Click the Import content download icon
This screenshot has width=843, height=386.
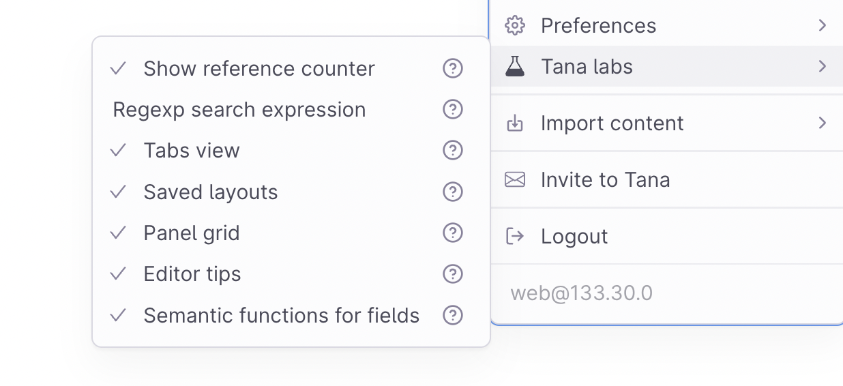pyautogui.click(x=515, y=123)
